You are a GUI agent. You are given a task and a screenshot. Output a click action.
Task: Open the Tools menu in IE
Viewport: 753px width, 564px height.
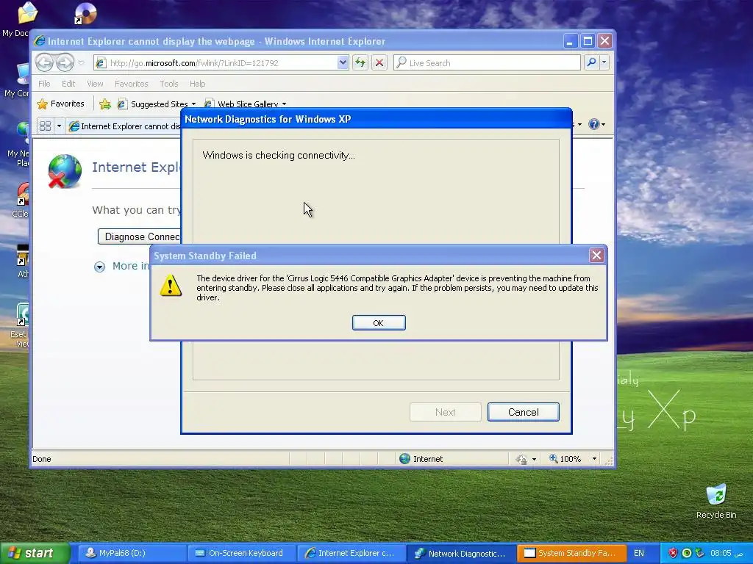coord(169,84)
